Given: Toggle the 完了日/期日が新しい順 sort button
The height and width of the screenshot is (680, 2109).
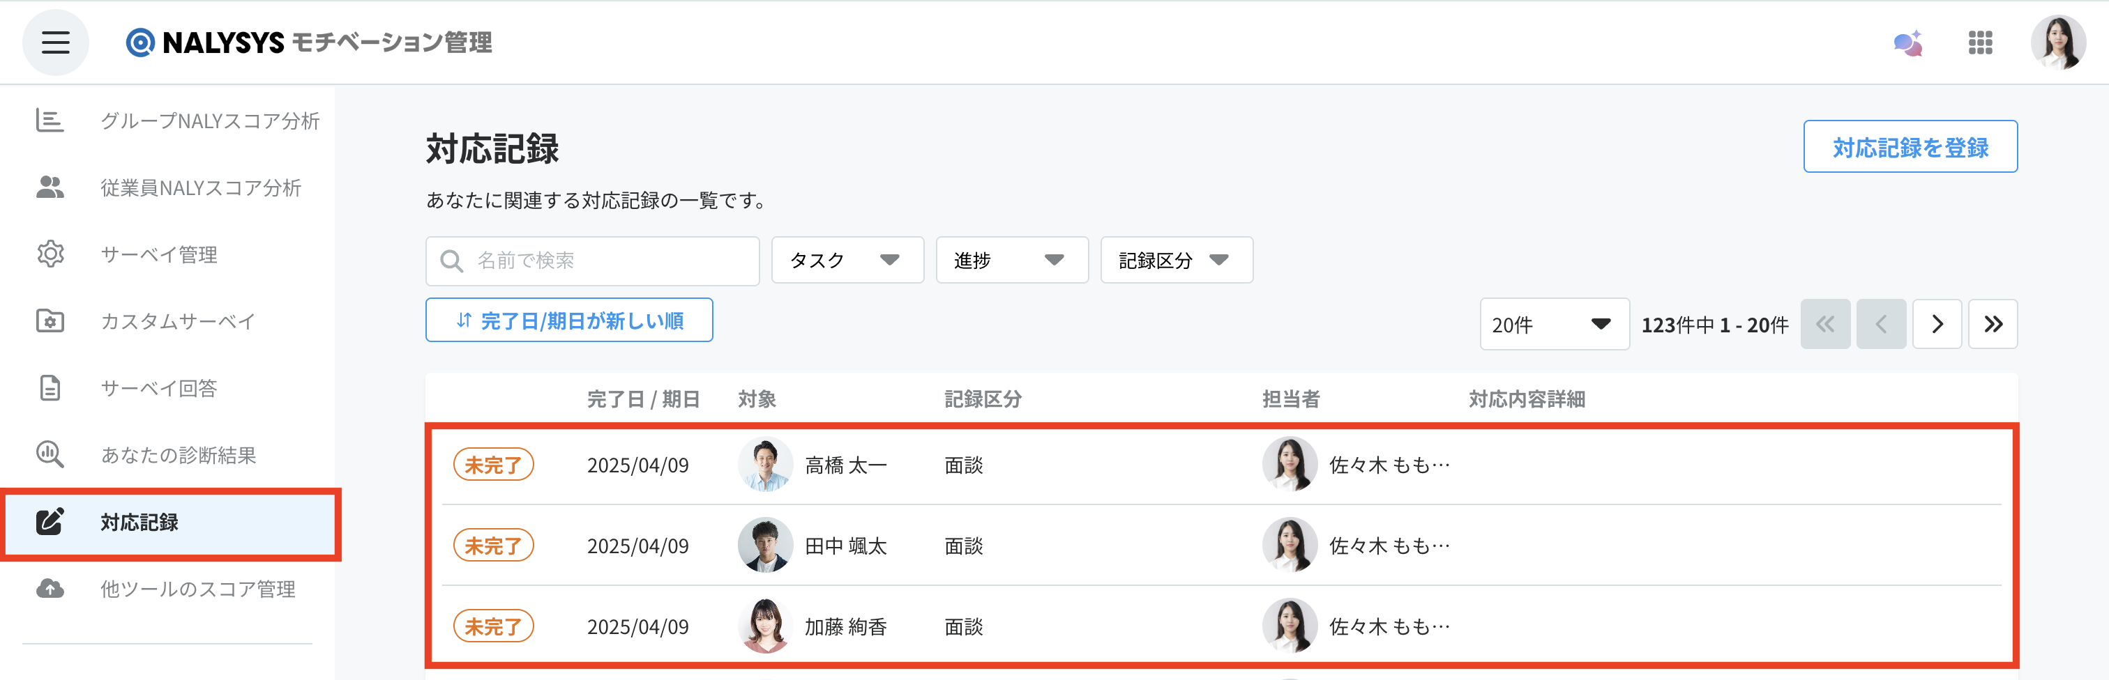Looking at the screenshot, I should pyautogui.click(x=569, y=320).
